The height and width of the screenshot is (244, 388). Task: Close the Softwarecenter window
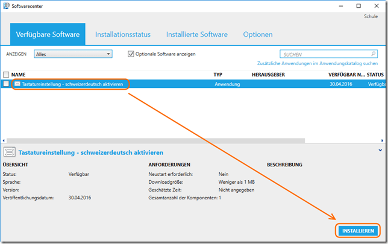375,5
